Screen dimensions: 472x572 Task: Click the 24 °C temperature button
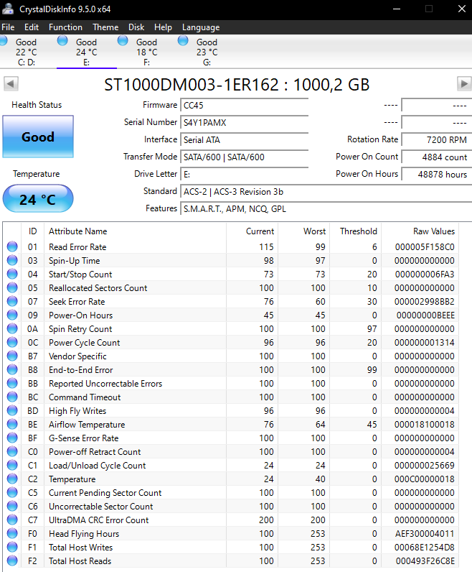pos(38,199)
